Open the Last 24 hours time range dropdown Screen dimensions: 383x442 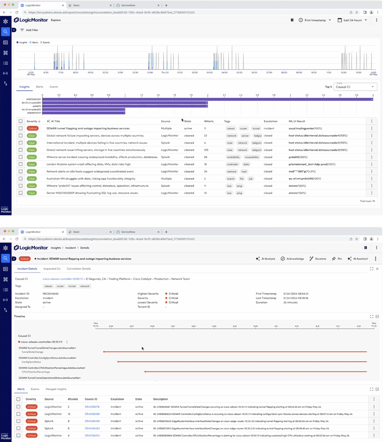coord(352,20)
